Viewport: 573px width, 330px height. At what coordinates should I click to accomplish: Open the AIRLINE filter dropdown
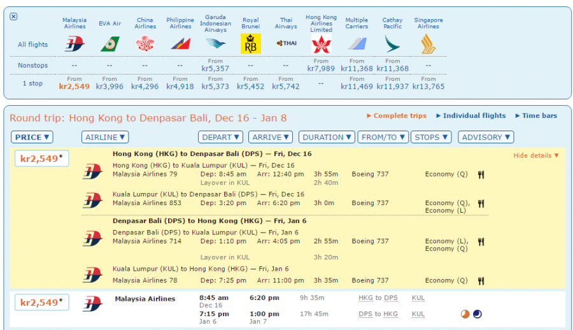click(105, 137)
